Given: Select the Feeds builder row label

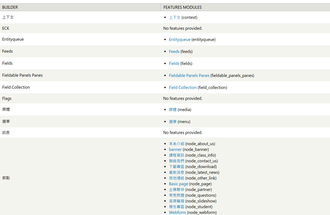Looking at the screenshot, I should pyautogui.click(x=7, y=51).
